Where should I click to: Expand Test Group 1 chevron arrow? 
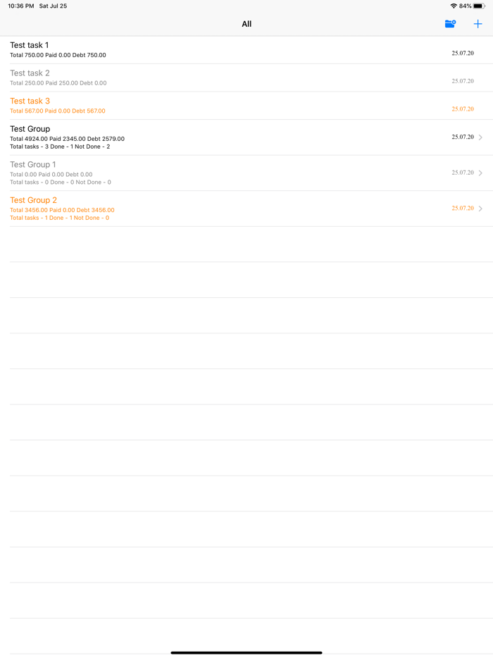coord(480,173)
